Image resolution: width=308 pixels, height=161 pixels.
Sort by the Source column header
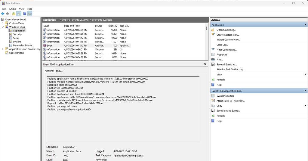coord(100,26)
